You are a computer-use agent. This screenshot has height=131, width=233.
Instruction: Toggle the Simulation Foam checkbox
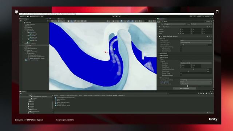pos(181,75)
